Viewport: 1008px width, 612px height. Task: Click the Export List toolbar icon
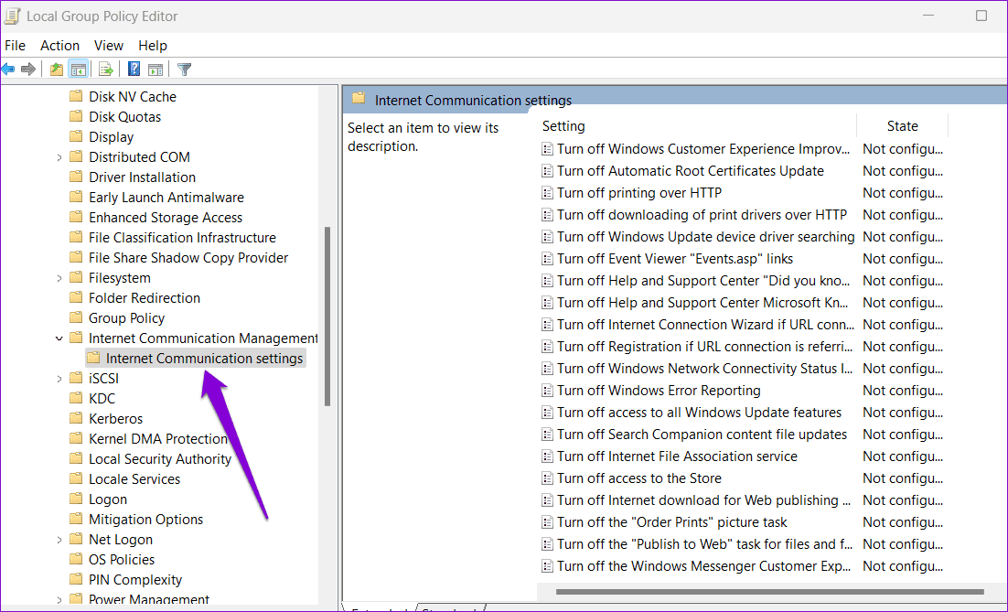pos(106,69)
